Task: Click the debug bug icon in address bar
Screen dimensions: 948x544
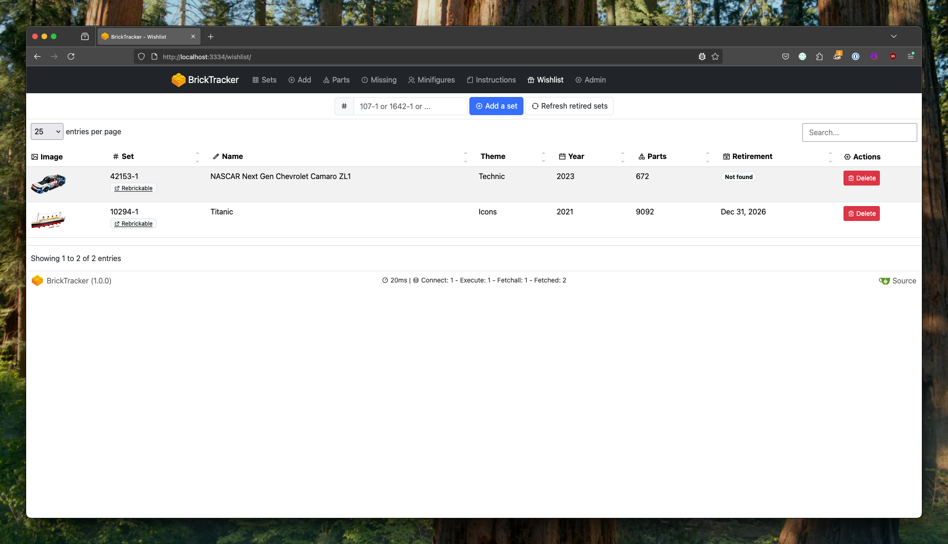Action: tap(702, 56)
